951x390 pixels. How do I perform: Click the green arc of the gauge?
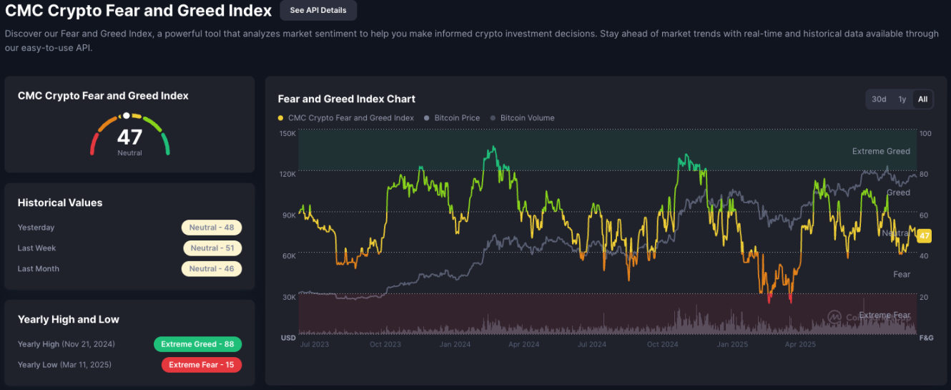click(164, 143)
